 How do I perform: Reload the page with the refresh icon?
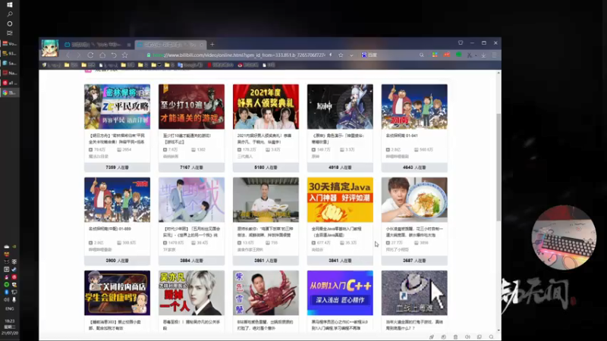click(90, 55)
